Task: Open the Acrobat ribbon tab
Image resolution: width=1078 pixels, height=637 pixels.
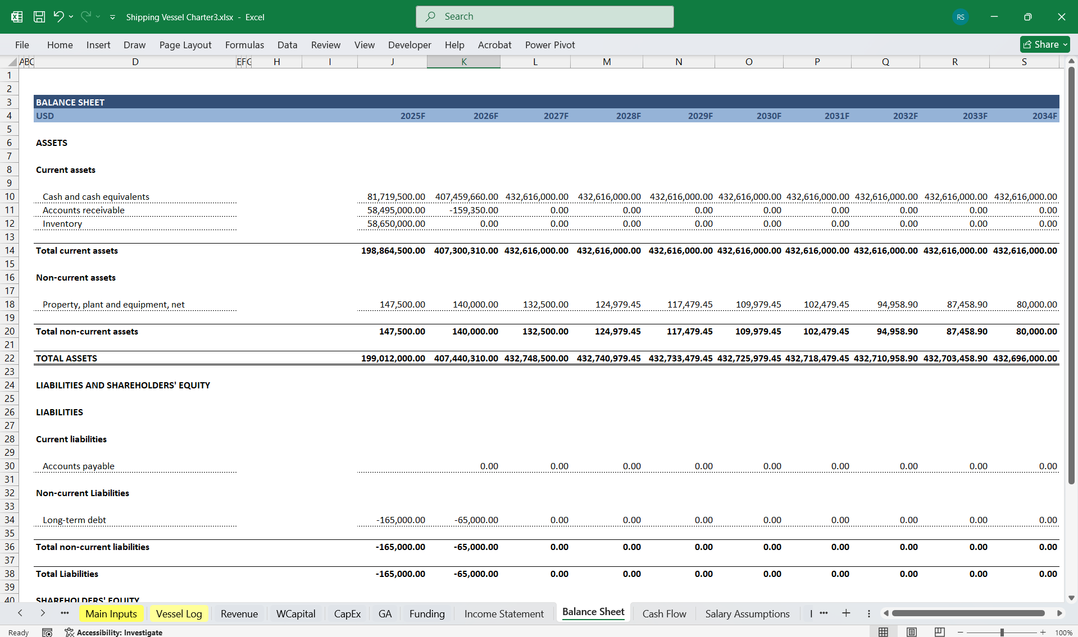Action: (494, 45)
